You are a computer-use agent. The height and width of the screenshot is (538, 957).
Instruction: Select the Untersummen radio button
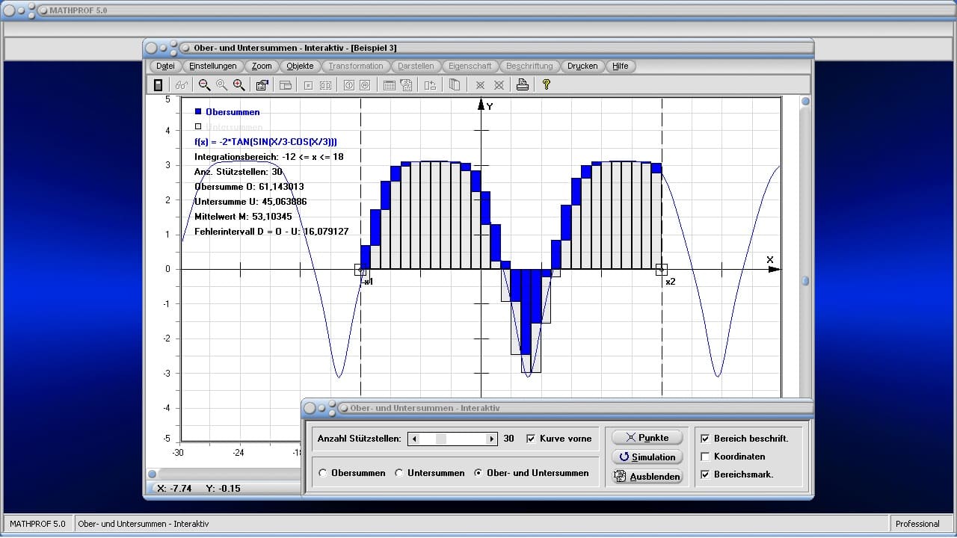399,473
